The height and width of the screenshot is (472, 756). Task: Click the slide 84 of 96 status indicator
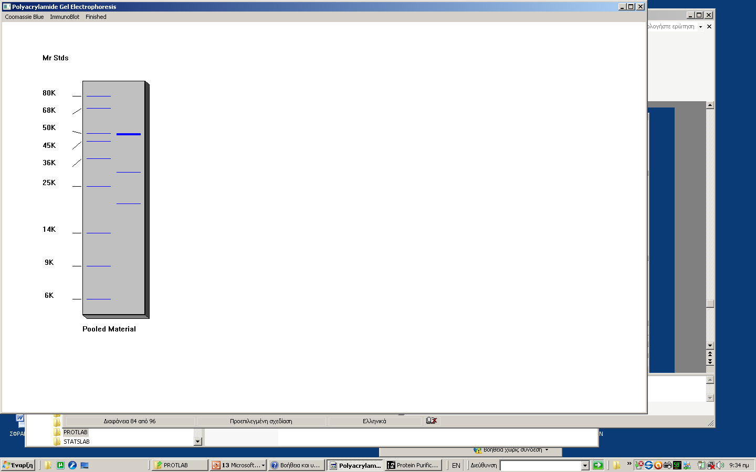pos(130,421)
